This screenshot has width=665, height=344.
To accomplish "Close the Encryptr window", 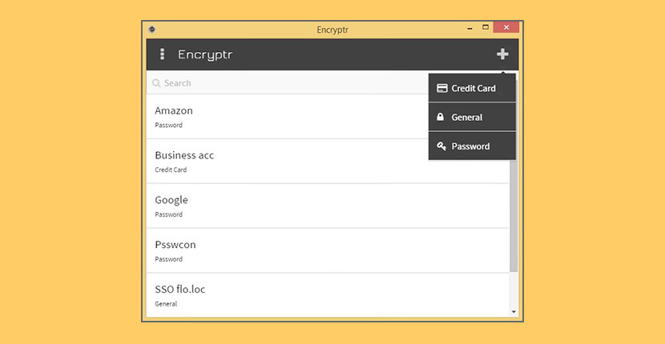I will click(x=506, y=27).
